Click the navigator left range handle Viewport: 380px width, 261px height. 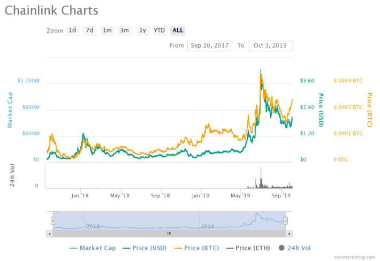(53, 220)
